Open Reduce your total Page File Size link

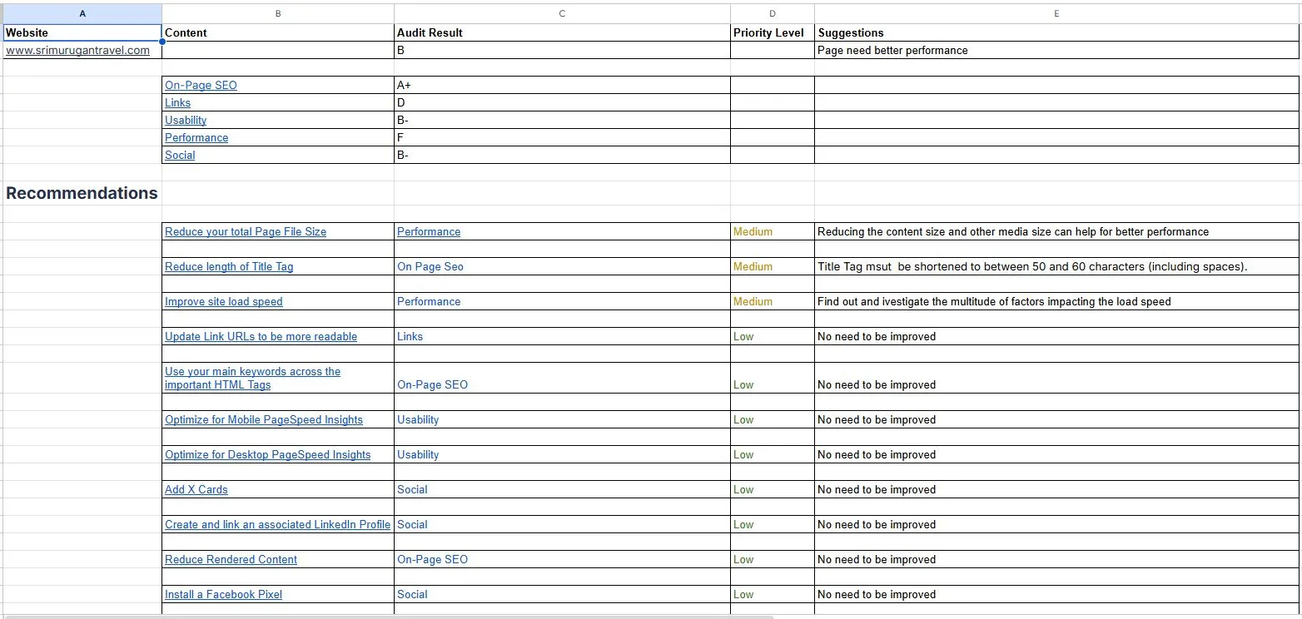pos(246,231)
